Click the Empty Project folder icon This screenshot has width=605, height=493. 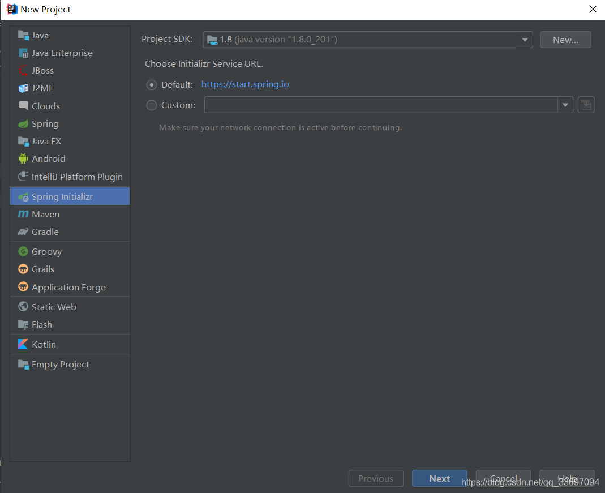tap(23, 365)
